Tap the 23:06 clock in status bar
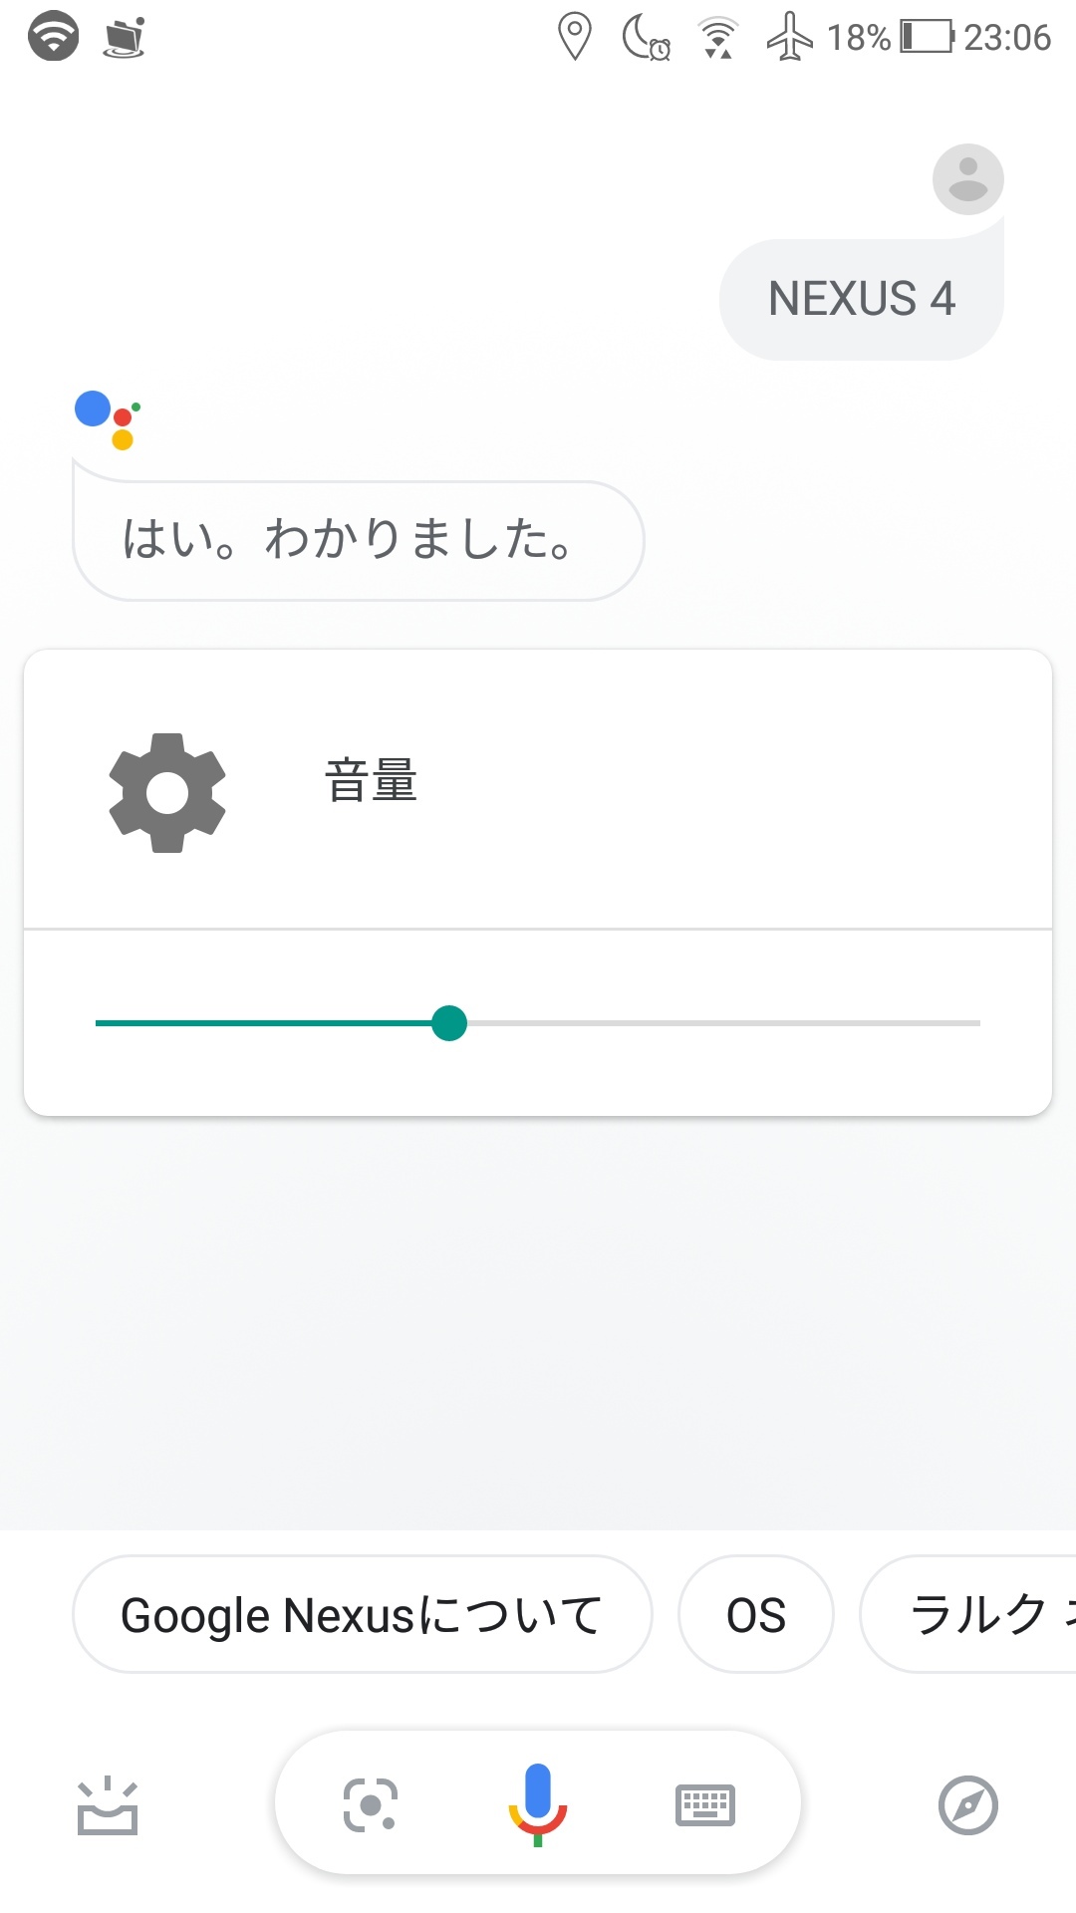The width and height of the screenshot is (1076, 1913). pyautogui.click(x=1007, y=37)
